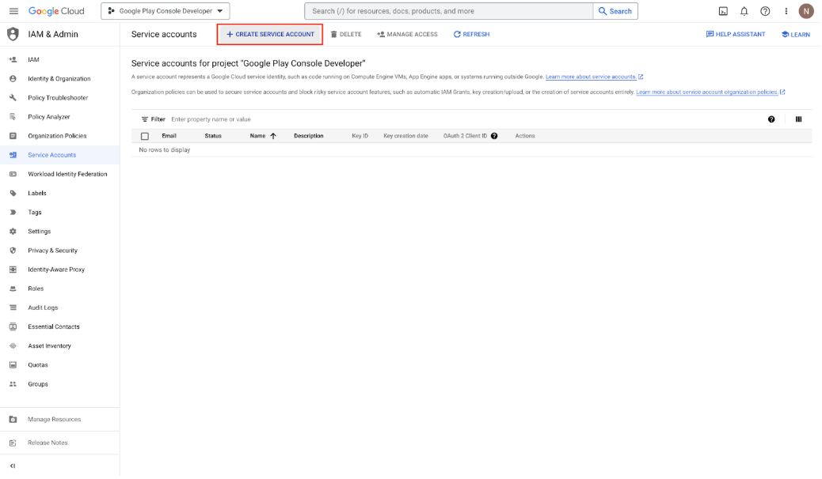Open column display options icon
Screen dimensions: 822x479
tap(798, 119)
